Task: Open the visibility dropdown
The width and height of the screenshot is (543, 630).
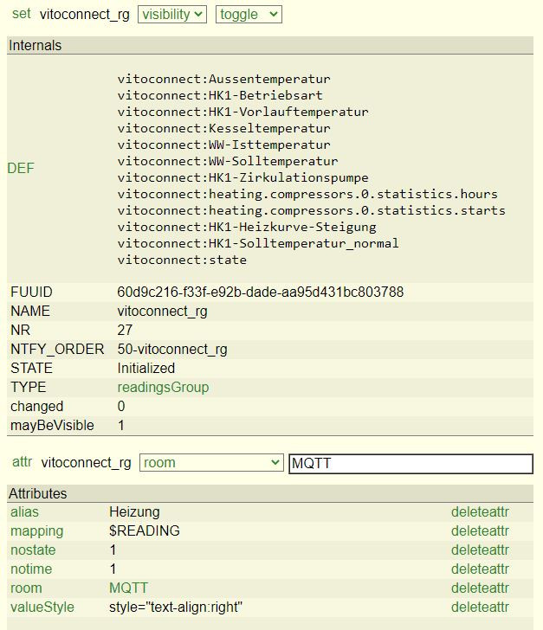Action: 172,15
